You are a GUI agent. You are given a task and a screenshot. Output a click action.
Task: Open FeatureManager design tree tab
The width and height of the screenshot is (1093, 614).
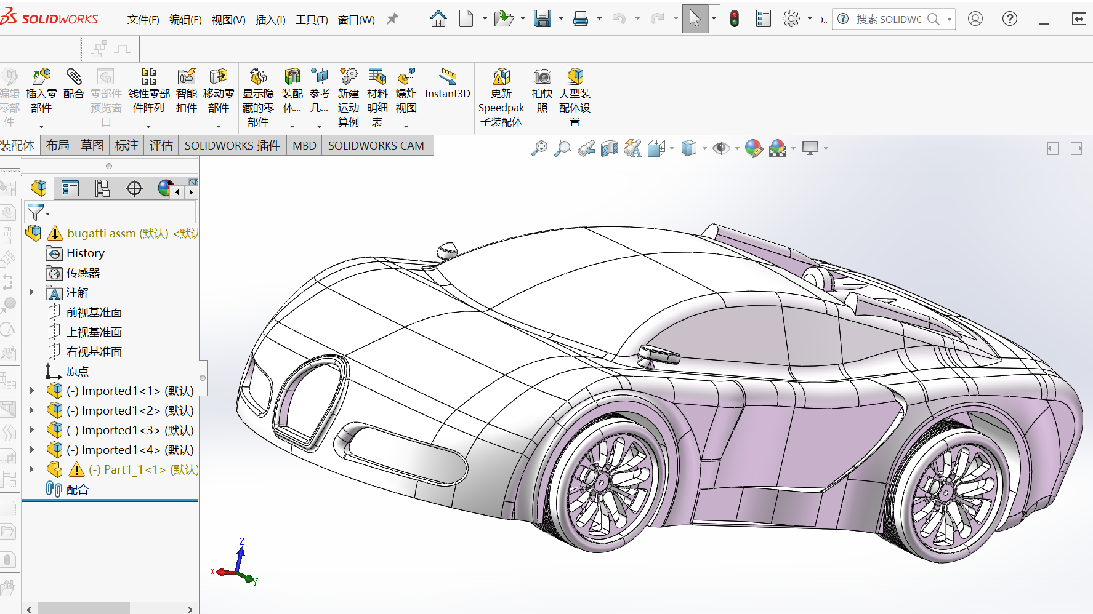[x=39, y=188]
